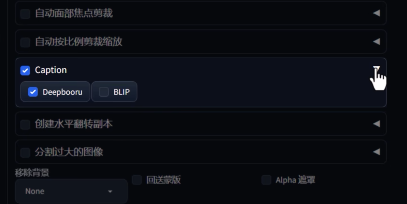Expand the 自动按比例剪裁缩放 section arrow

pyautogui.click(x=377, y=42)
